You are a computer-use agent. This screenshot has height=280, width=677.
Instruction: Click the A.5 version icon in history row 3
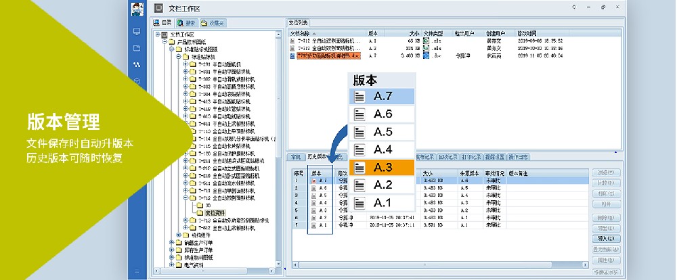(313, 195)
